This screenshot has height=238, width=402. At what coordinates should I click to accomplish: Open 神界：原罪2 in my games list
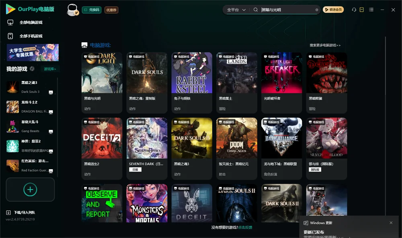click(30, 146)
